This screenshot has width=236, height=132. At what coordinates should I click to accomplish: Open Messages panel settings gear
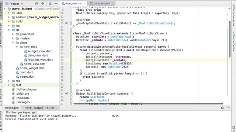(x=222, y=108)
